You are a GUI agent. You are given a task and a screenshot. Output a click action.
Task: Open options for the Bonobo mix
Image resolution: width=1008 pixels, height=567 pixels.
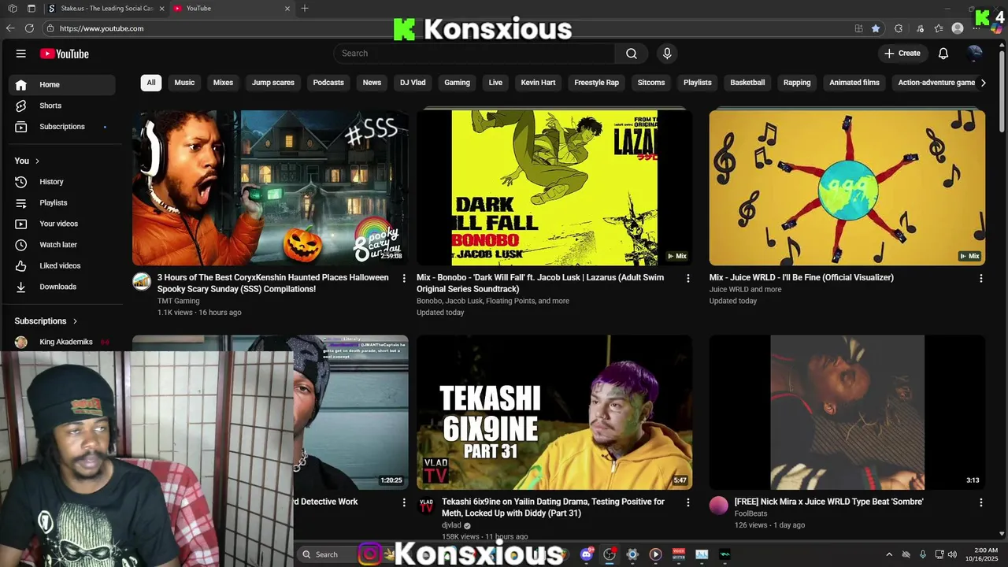687,278
